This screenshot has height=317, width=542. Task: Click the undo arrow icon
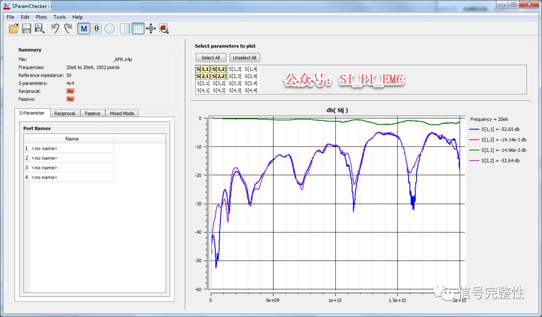coord(55,29)
